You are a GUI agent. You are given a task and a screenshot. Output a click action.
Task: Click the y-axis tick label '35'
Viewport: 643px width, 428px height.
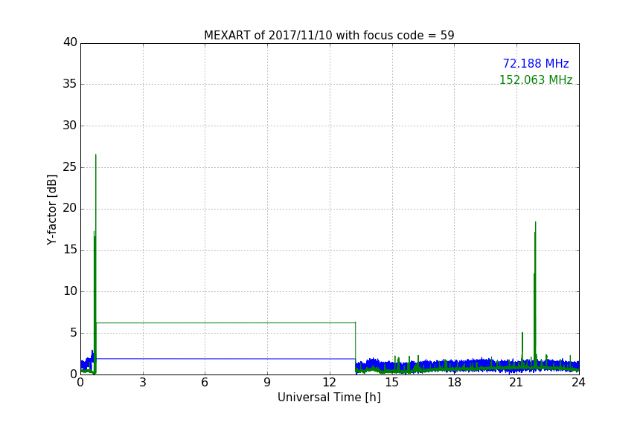pos(70,84)
